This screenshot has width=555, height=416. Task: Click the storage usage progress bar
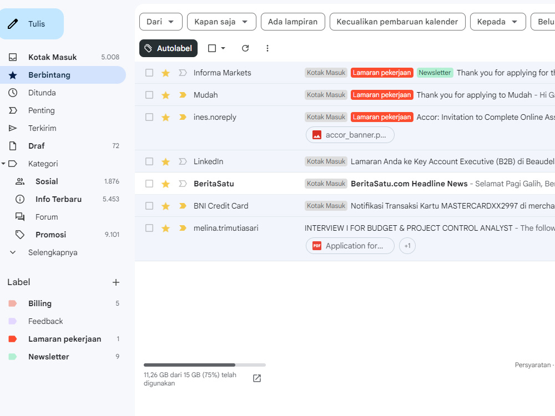pos(205,365)
